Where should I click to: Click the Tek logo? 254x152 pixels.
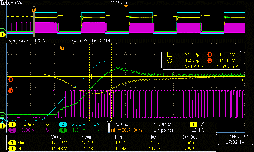click(x=5, y=3)
